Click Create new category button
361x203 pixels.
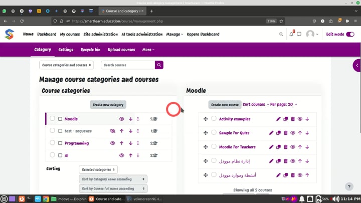coord(108,105)
